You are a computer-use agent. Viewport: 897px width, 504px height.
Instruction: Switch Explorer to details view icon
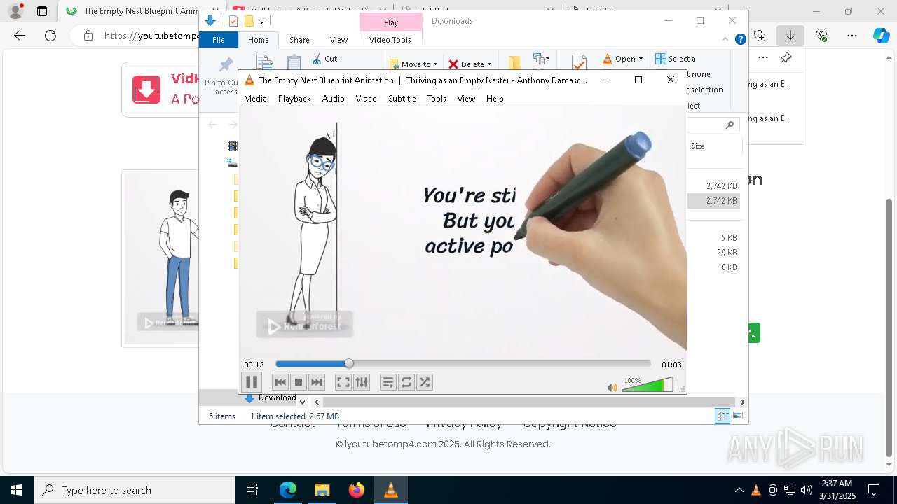coord(723,416)
